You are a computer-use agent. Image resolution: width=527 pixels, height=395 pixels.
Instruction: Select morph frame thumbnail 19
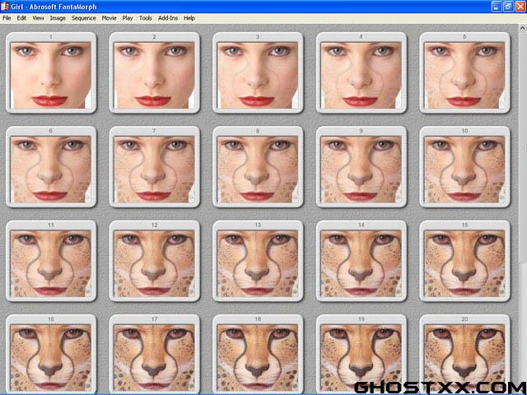point(361,353)
